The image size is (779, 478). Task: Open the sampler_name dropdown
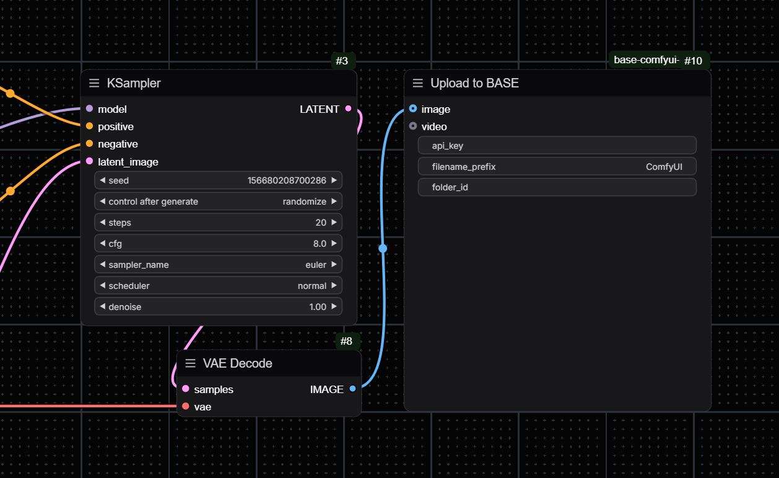(218, 264)
